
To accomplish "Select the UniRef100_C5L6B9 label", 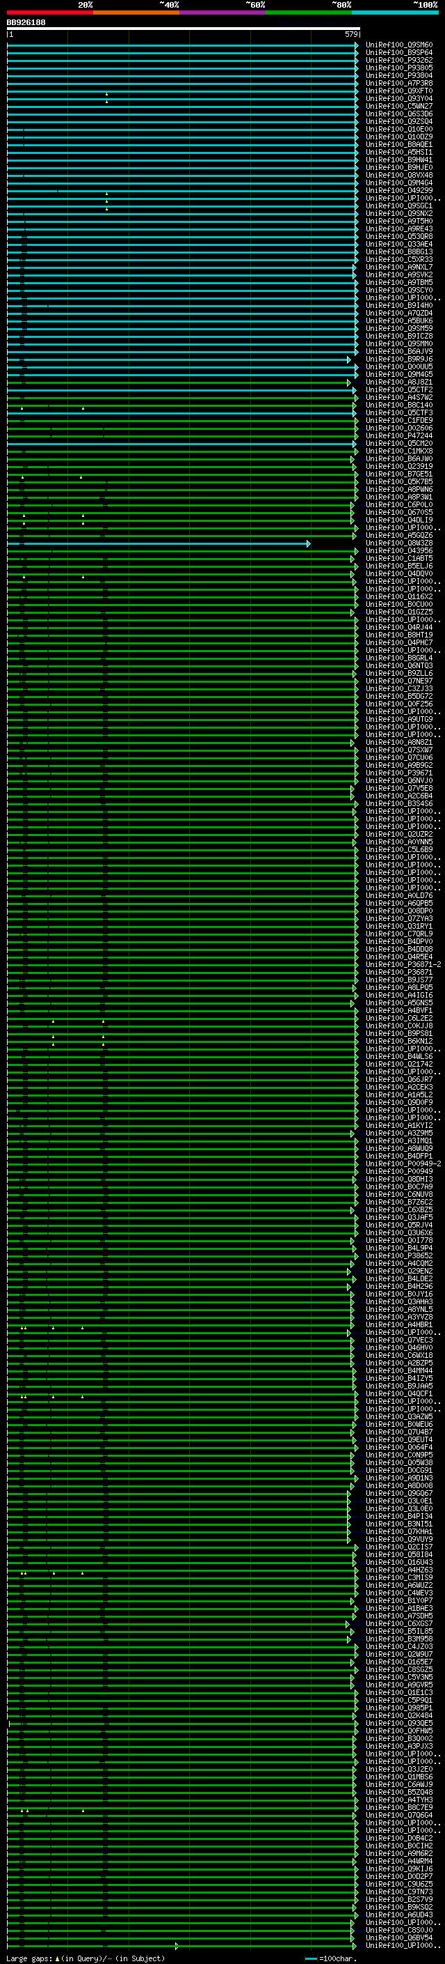I will [x=398, y=849].
